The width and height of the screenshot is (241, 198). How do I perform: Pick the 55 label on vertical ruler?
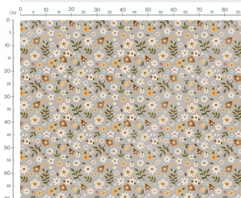tap(9, 160)
